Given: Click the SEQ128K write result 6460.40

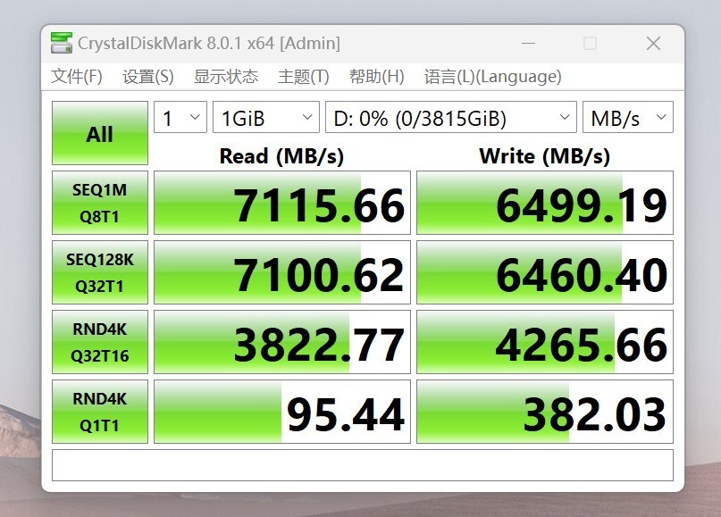Looking at the screenshot, I should [545, 272].
